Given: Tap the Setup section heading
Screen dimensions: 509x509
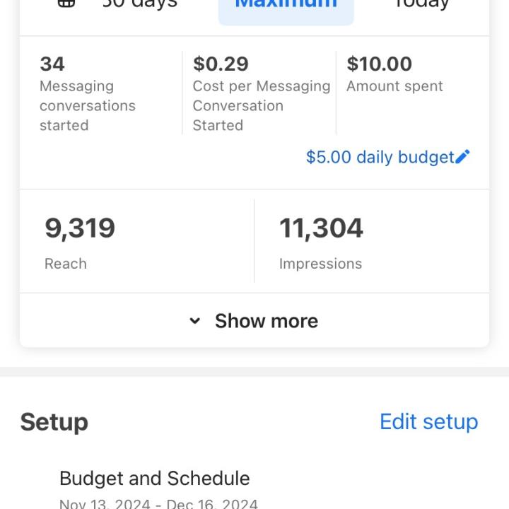Looking at the screenshot, I should [54, 422].
